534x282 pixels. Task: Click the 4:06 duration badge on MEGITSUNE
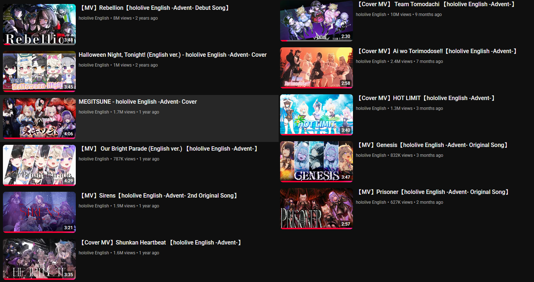click(68, 134)
